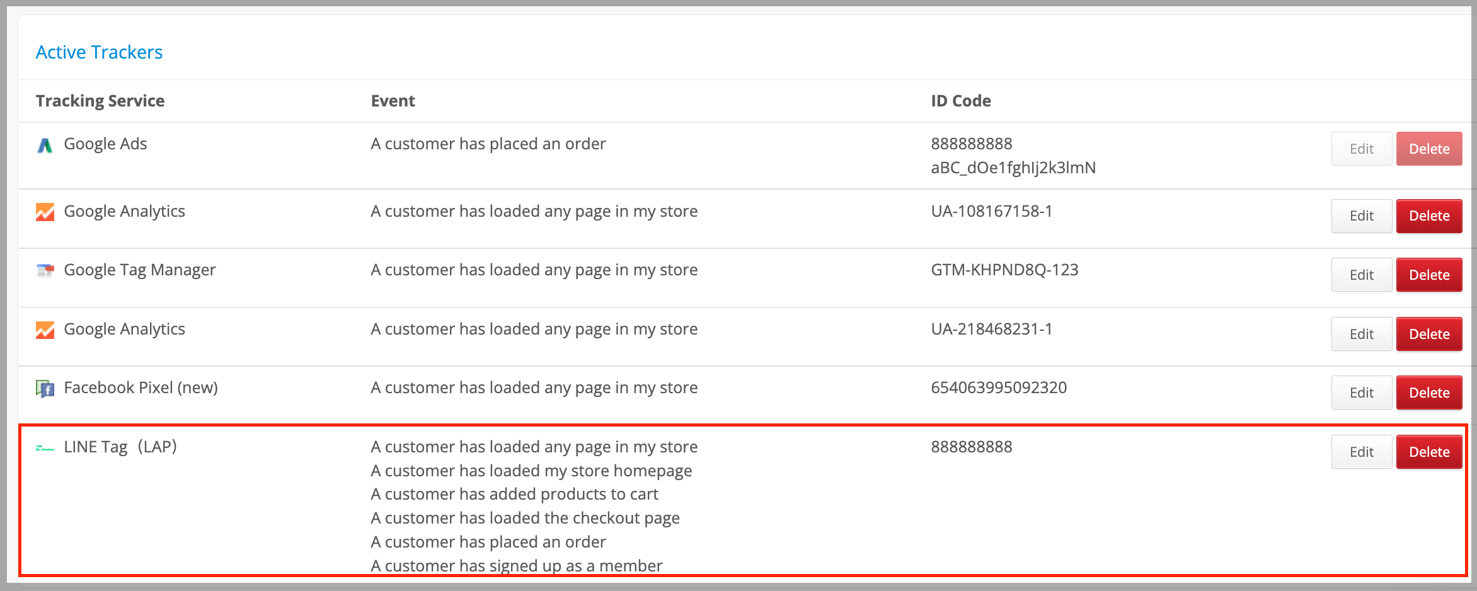Click the Active Trackers heading
Image resolution: width=1477 pixels, height=591 pixels.
99,52
